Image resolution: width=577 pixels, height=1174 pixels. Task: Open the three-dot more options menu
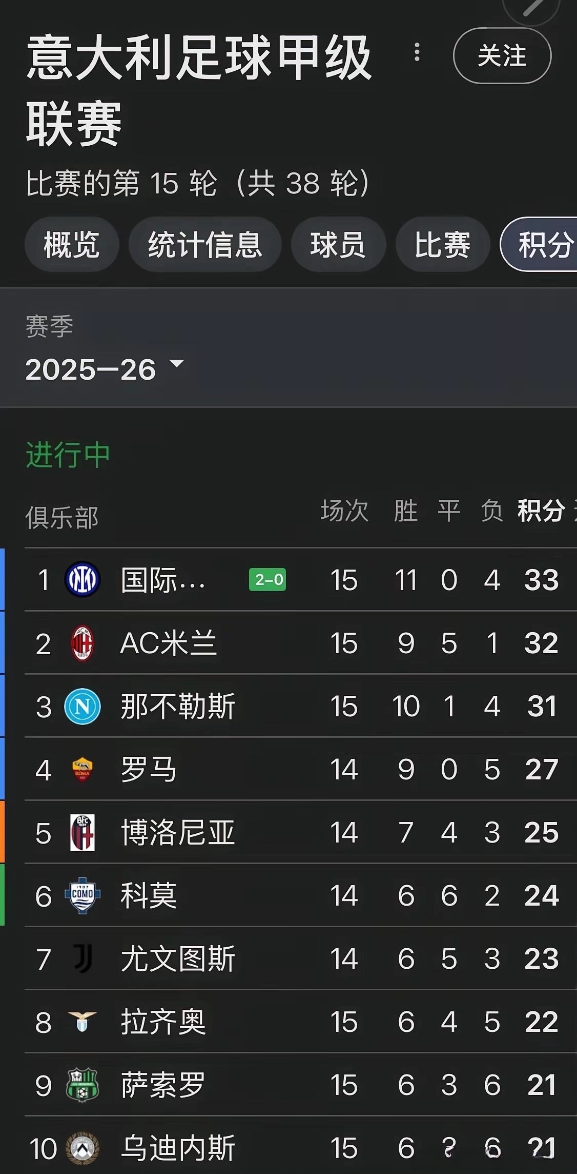tap(417, 52)
